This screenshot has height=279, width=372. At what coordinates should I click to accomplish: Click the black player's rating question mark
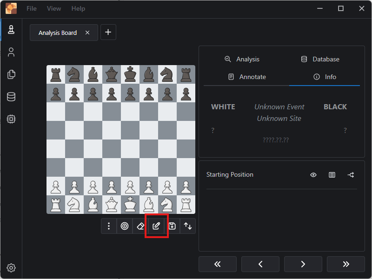(x=345, y=130)
